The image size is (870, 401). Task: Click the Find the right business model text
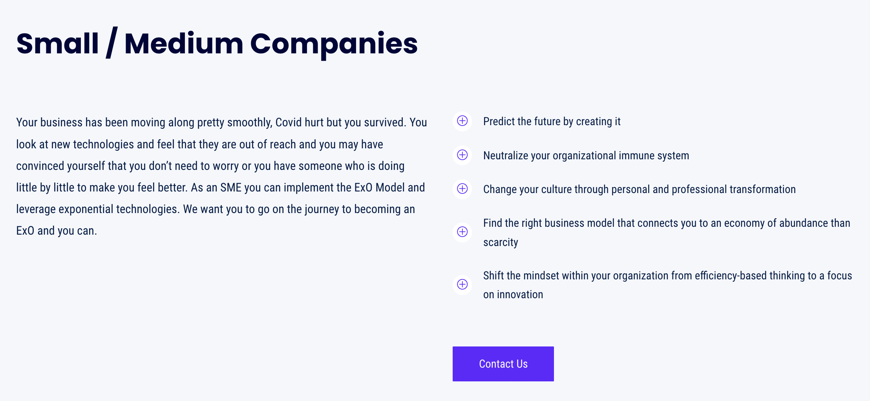667,232
